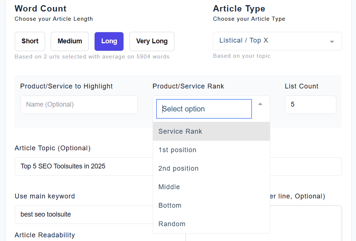Viewport: 356px width, 241px height.
Task: Click the Article Type dropdown arrow
Action: tap(332, 41)
